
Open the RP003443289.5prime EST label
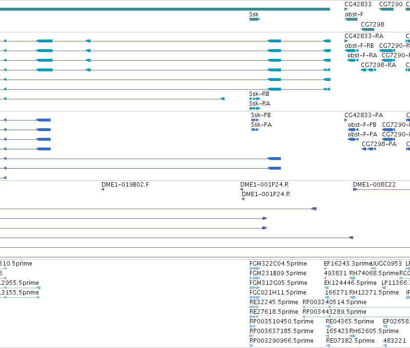334,312
